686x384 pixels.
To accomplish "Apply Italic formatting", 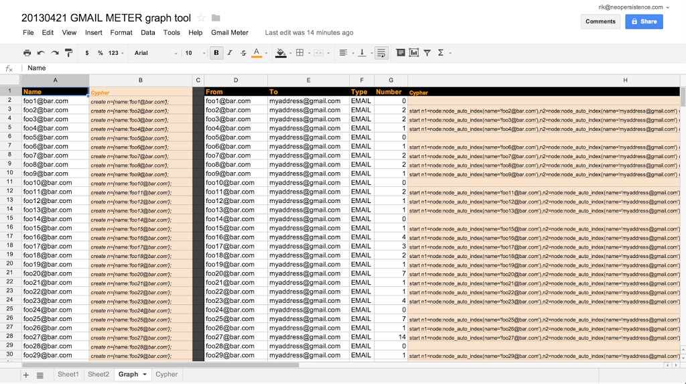I will pos(229,53).
